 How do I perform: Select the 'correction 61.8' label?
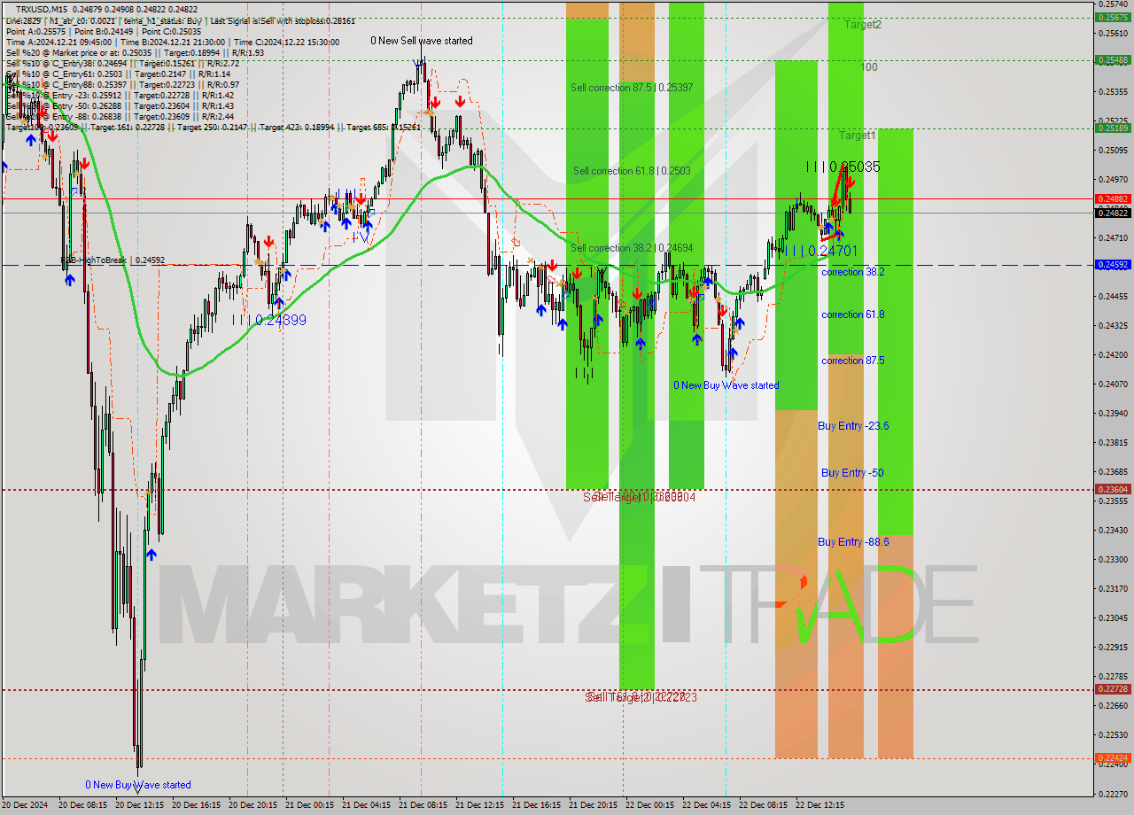pos(853,314)
